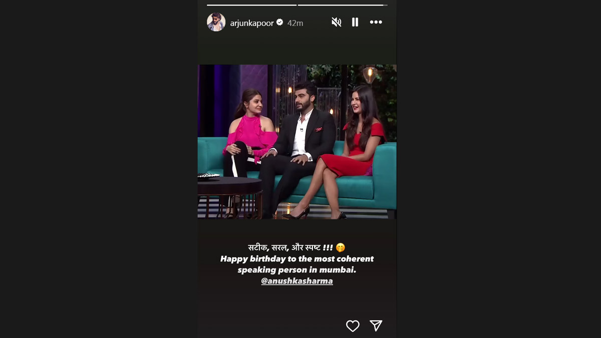
Task: Open arjunkapoor's profile picture avatar
Action: pos(216,22)
